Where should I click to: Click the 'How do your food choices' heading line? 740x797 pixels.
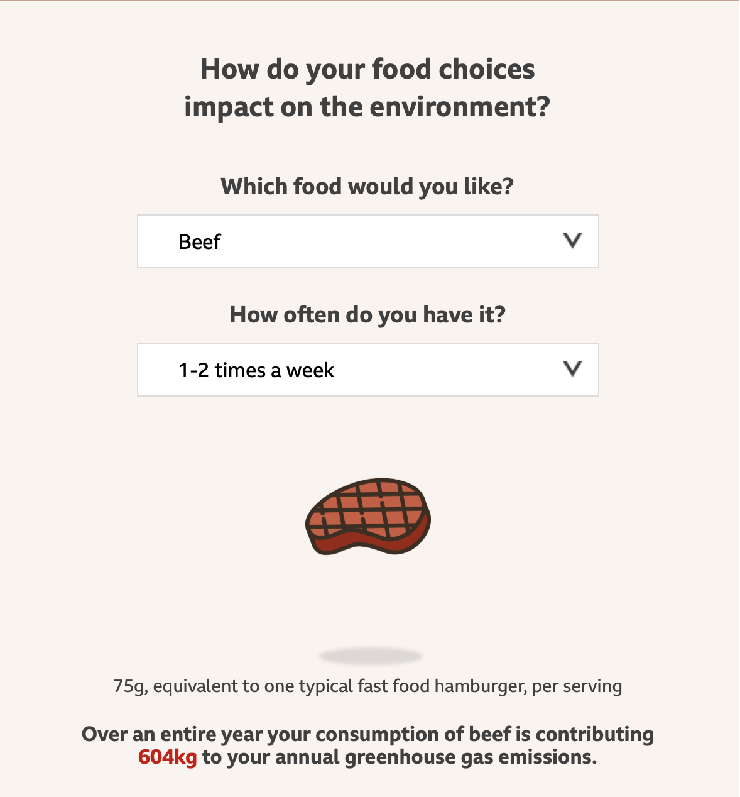367,69
